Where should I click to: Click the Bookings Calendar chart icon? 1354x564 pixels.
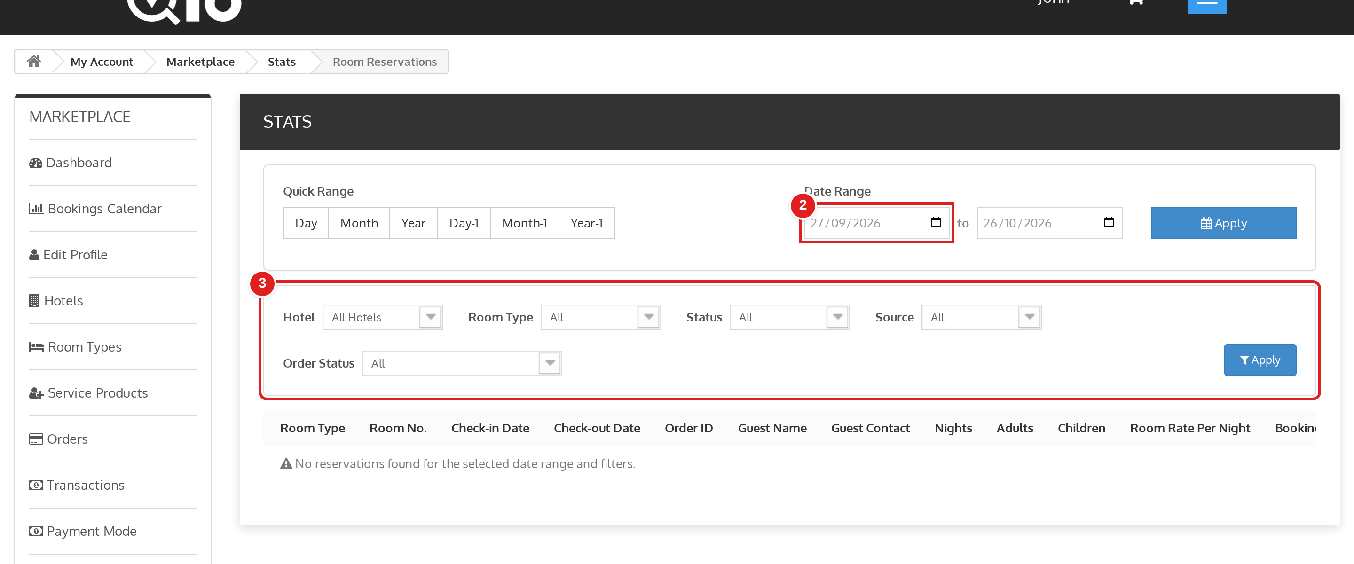pos(36,209)
